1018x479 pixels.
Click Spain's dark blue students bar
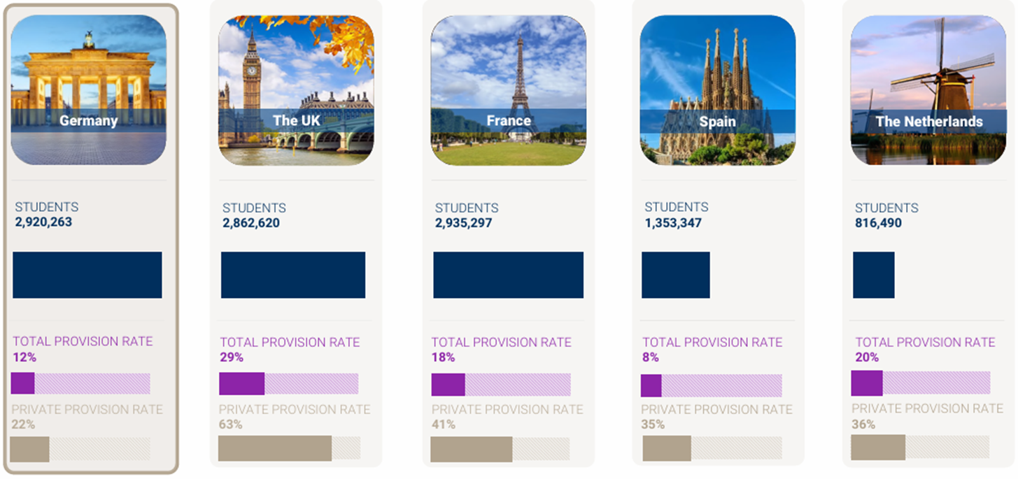(x=676, y=275)
